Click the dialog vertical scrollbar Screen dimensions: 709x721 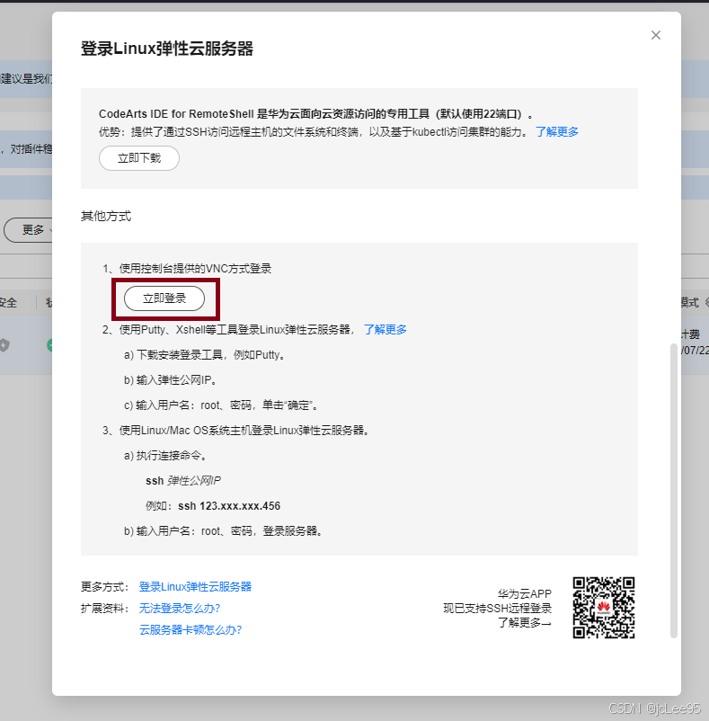tap(674, 491)
